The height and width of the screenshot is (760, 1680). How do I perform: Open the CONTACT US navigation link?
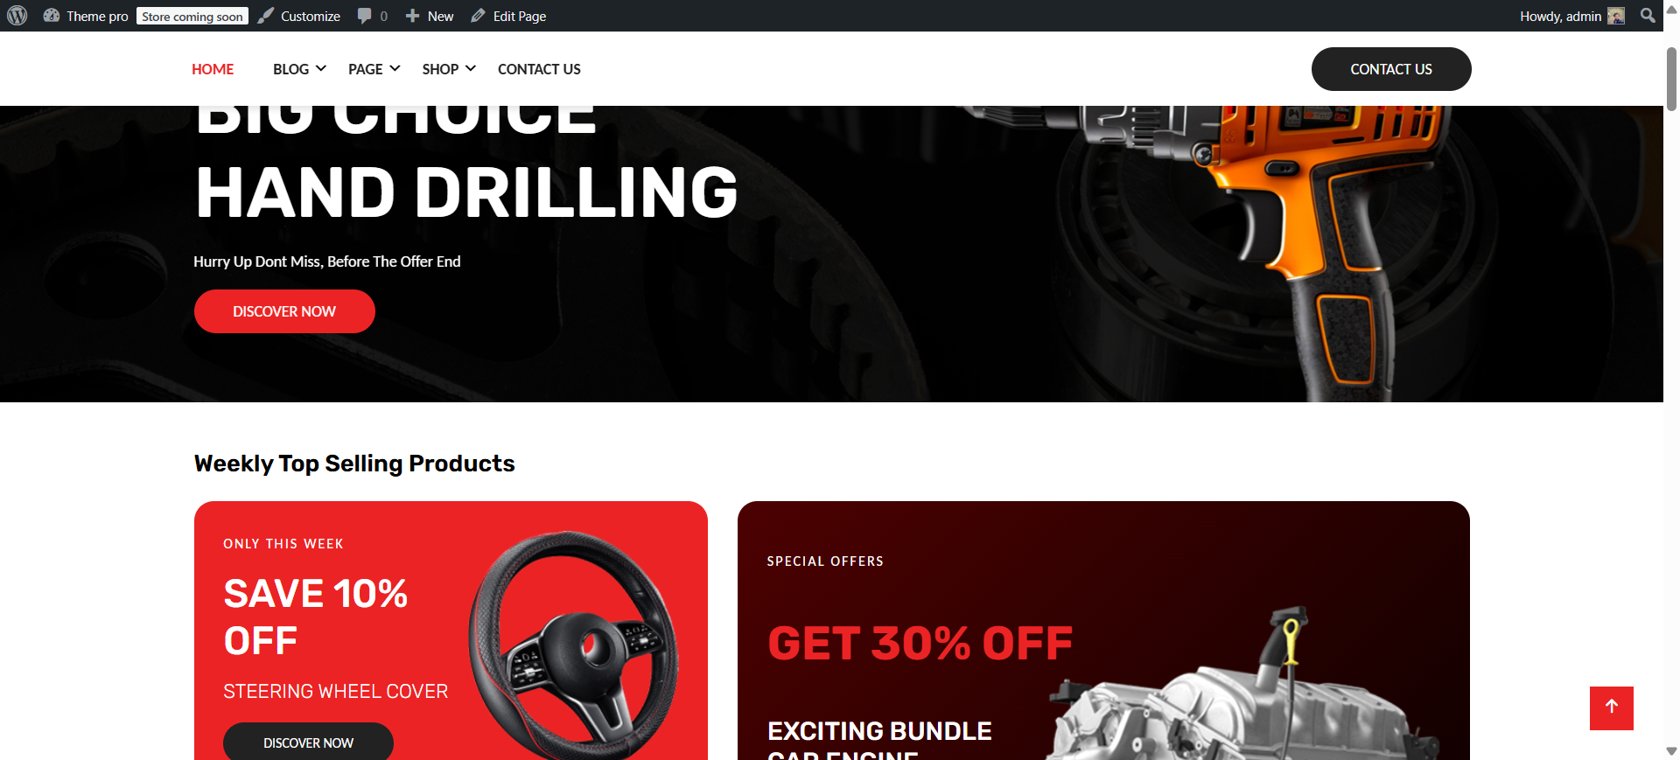pos(539,69)
